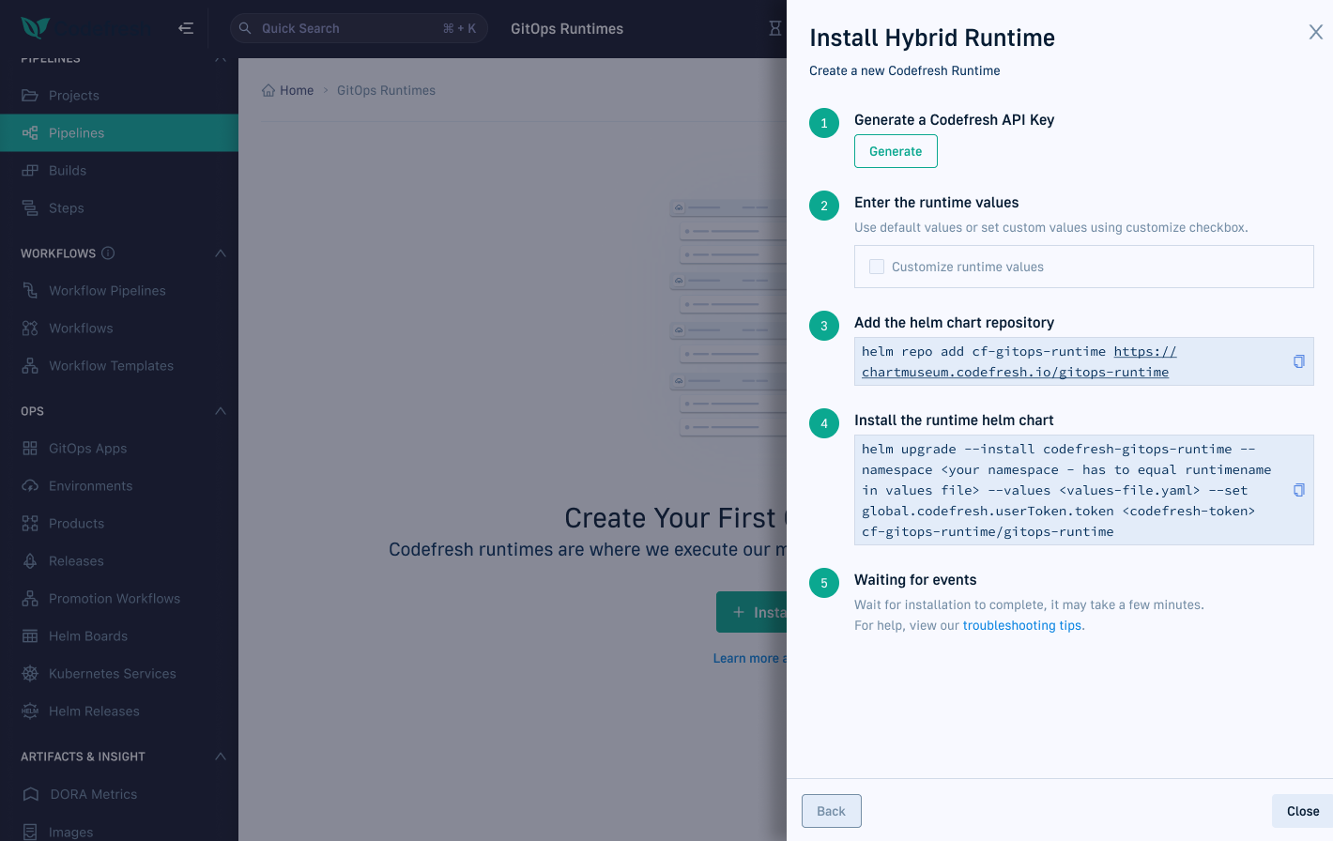Click the Kubernetes Services wheel icon
Image resolution: width=1333 pixels, height=841 pixels.
pyautogui.click(x=30, y=674)
